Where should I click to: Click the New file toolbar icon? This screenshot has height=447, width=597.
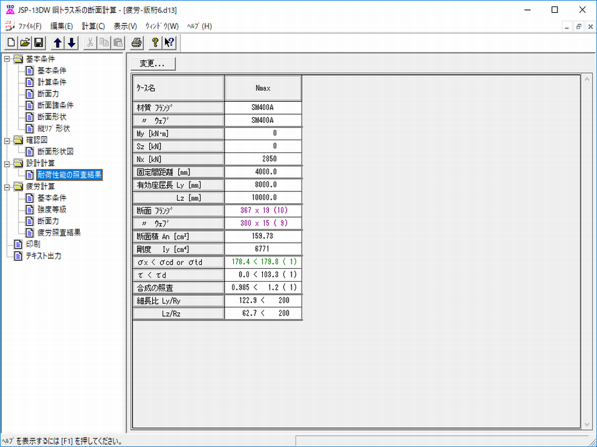(11, 42)
